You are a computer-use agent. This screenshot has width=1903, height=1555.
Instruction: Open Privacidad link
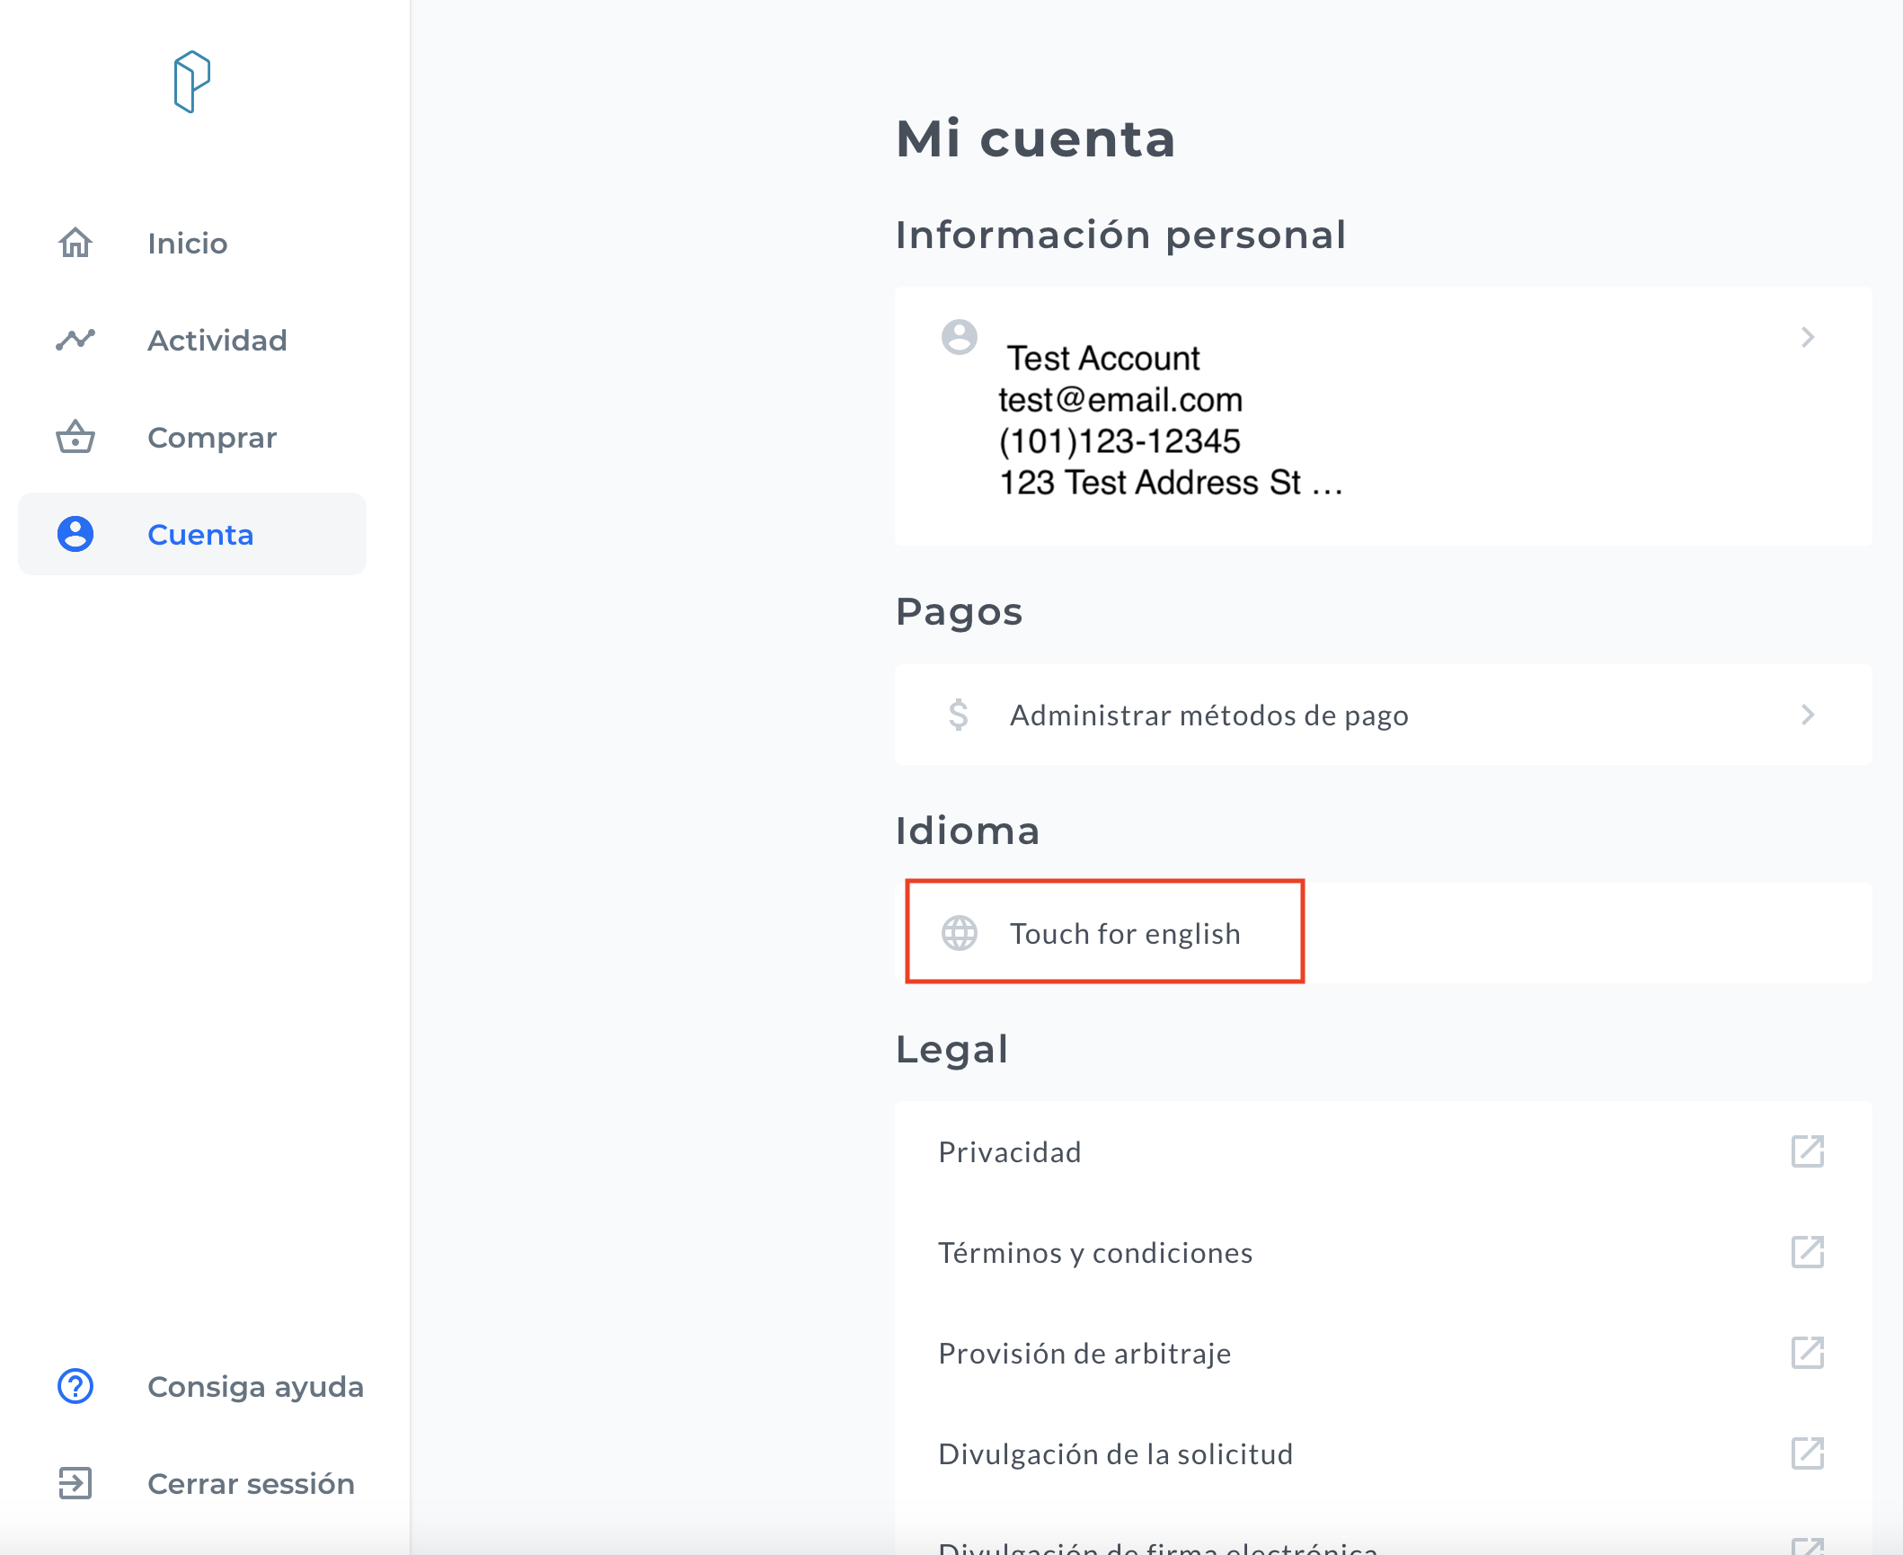tap(1384, 1151)
